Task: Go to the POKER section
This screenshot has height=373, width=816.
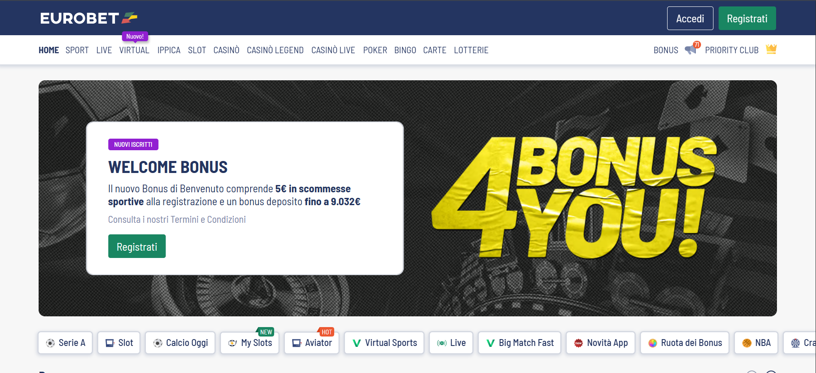Action: pos(375,50)
